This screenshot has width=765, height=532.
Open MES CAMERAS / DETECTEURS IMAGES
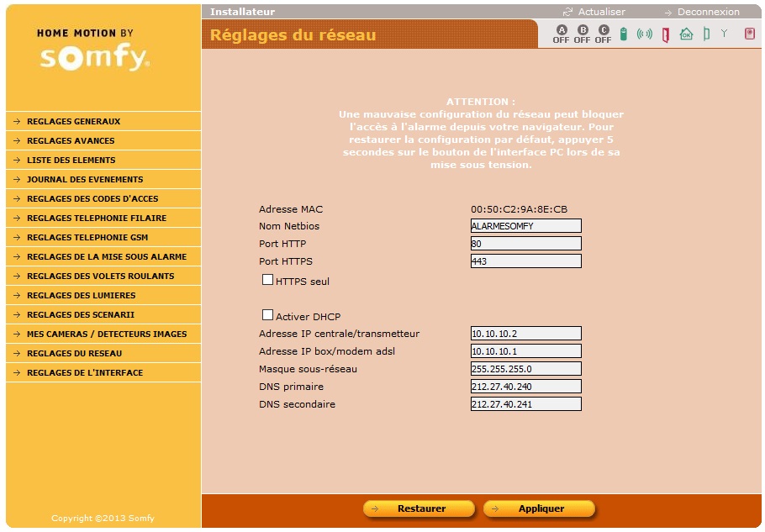(x=106, y=334)
